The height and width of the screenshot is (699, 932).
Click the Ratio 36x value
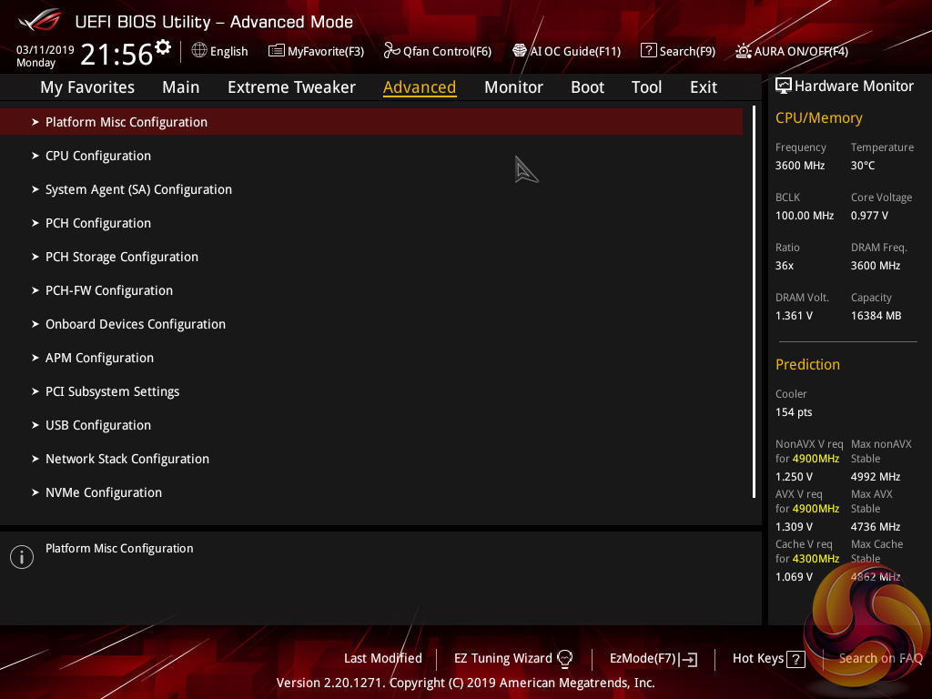(x=784, y=266)
